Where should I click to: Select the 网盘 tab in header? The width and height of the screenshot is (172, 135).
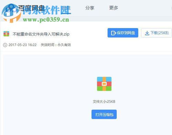click(66, 8)
